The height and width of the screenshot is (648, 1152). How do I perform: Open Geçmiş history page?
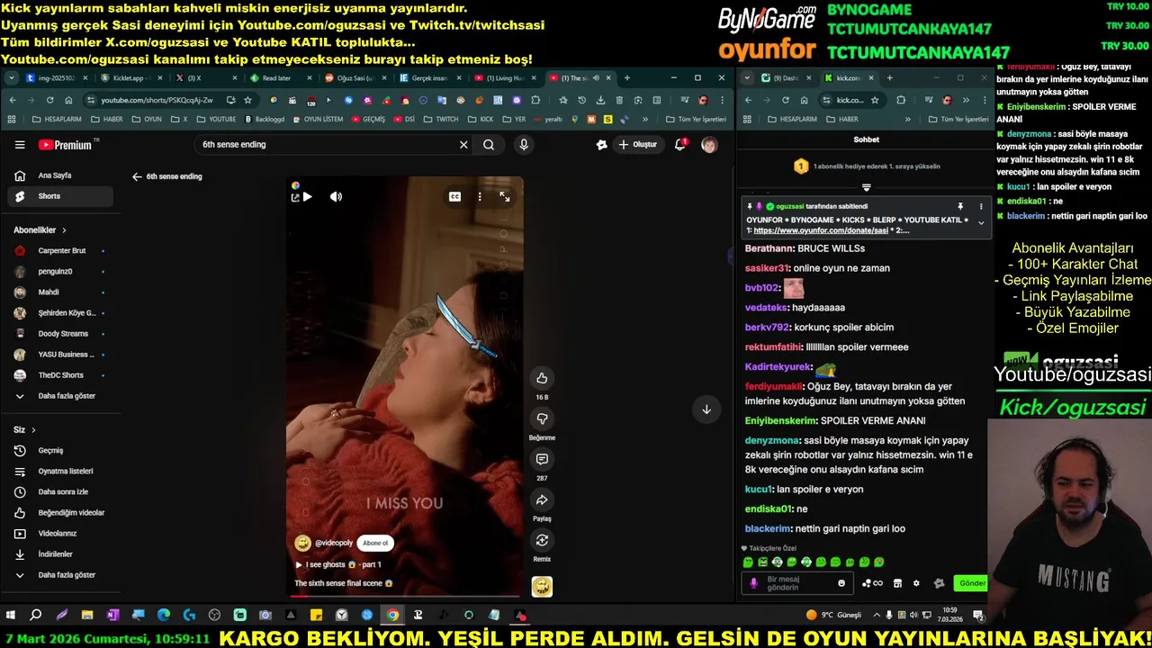[x=59, y=450]
